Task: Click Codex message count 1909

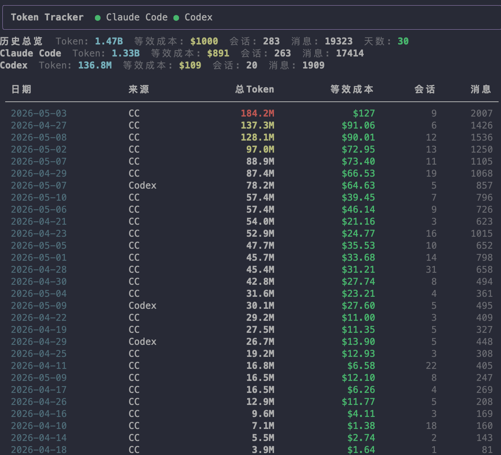Action: point(314,65)
